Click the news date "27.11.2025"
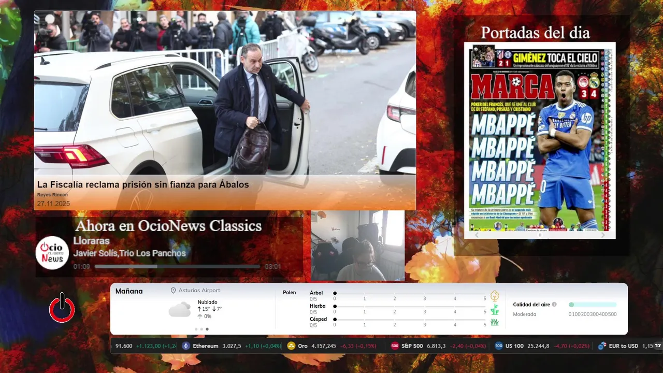 (53, 204)
